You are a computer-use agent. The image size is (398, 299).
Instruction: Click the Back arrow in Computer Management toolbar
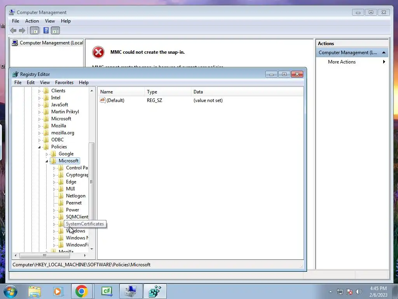(x=13, y=31)
